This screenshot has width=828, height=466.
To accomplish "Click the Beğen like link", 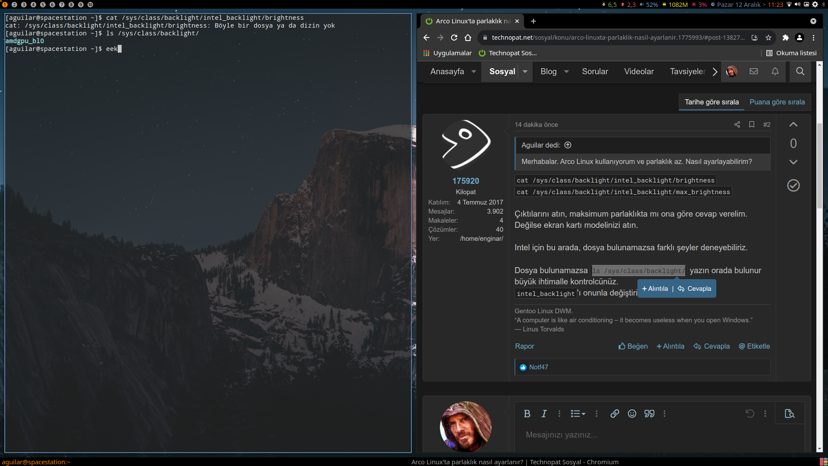I will click(633, 346).
